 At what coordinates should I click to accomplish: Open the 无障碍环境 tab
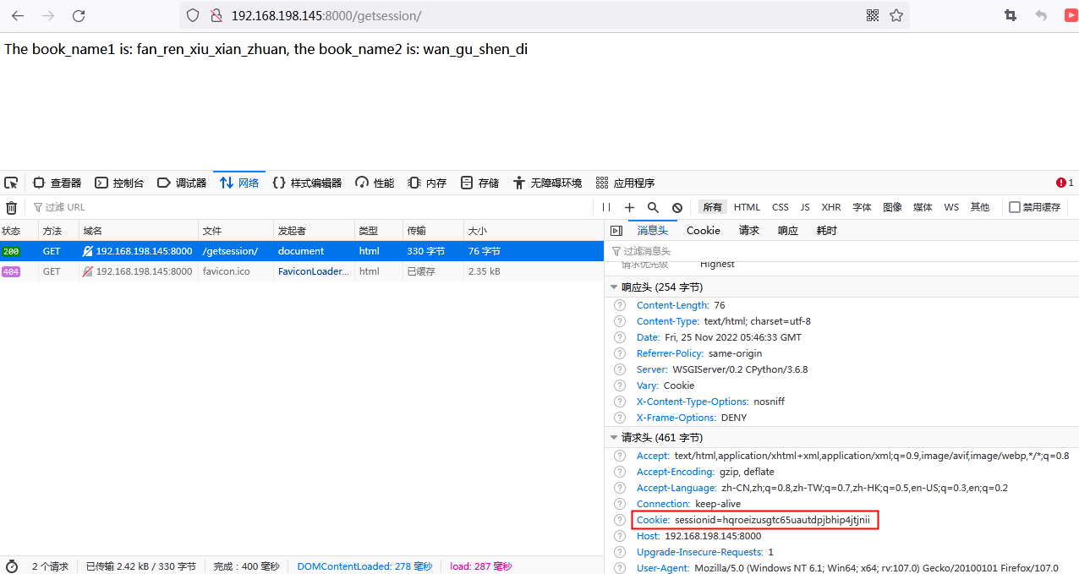tap(547, 183)
